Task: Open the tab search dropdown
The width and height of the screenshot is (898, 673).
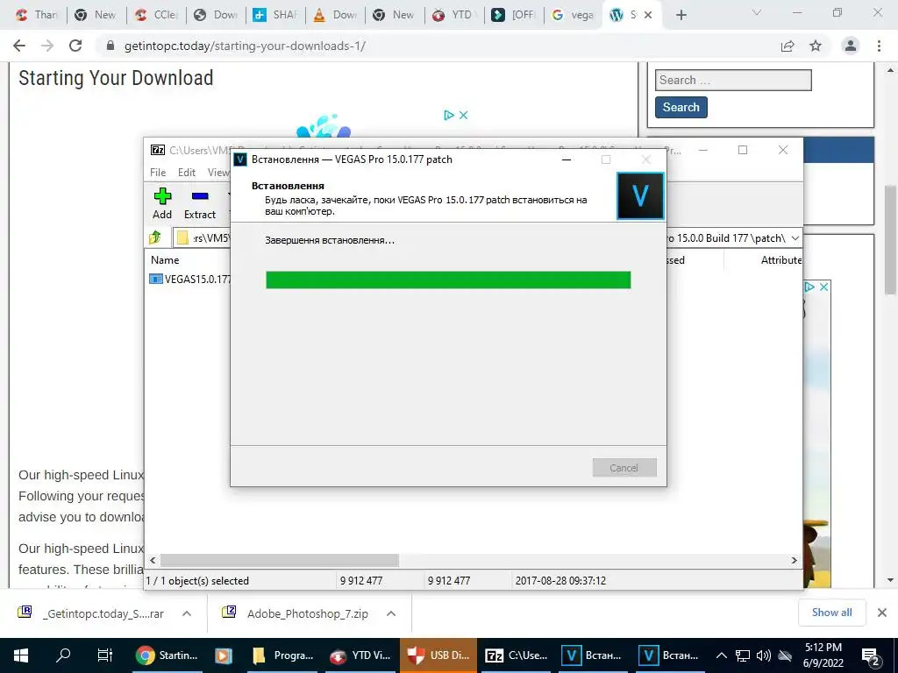Action: (757, 12)
